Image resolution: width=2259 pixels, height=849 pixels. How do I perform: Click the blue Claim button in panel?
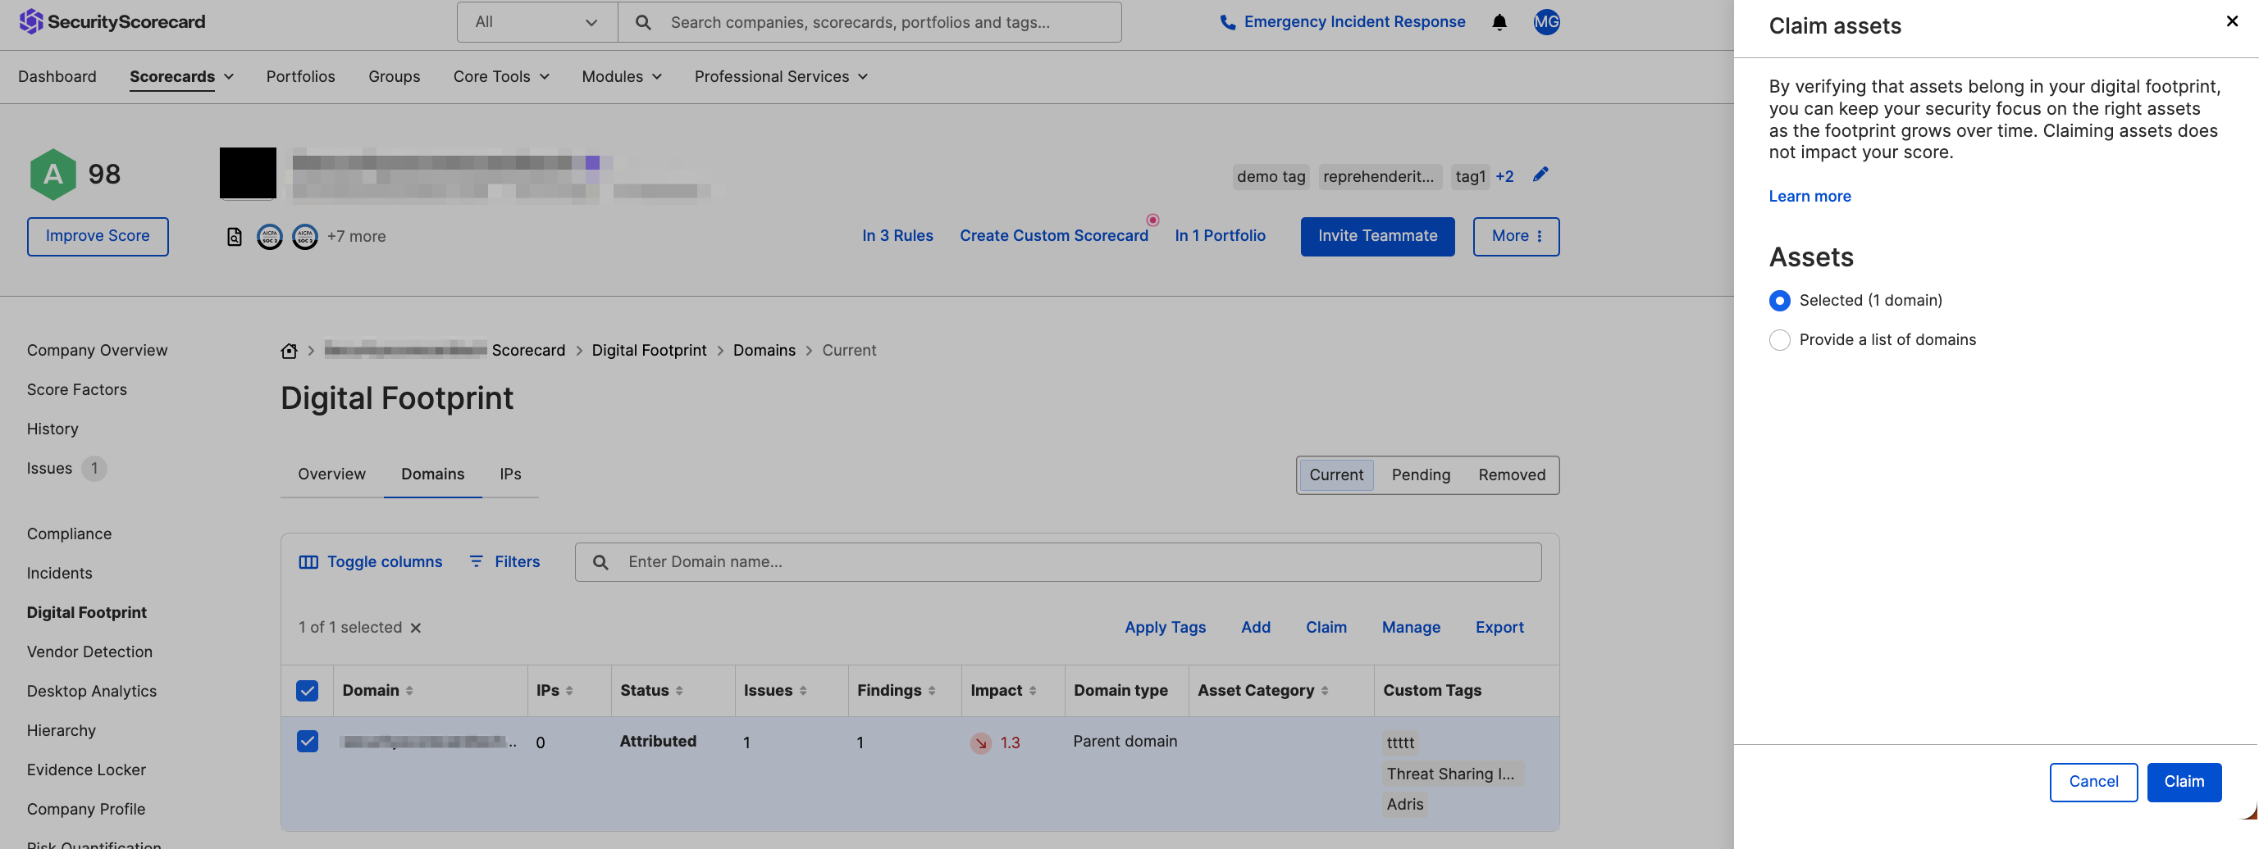tap(2184, 783)
